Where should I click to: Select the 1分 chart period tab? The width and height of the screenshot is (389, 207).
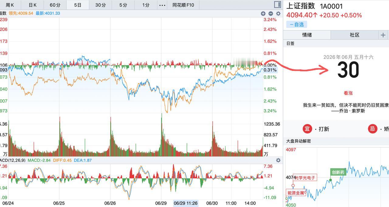click(x=146, y=5)
